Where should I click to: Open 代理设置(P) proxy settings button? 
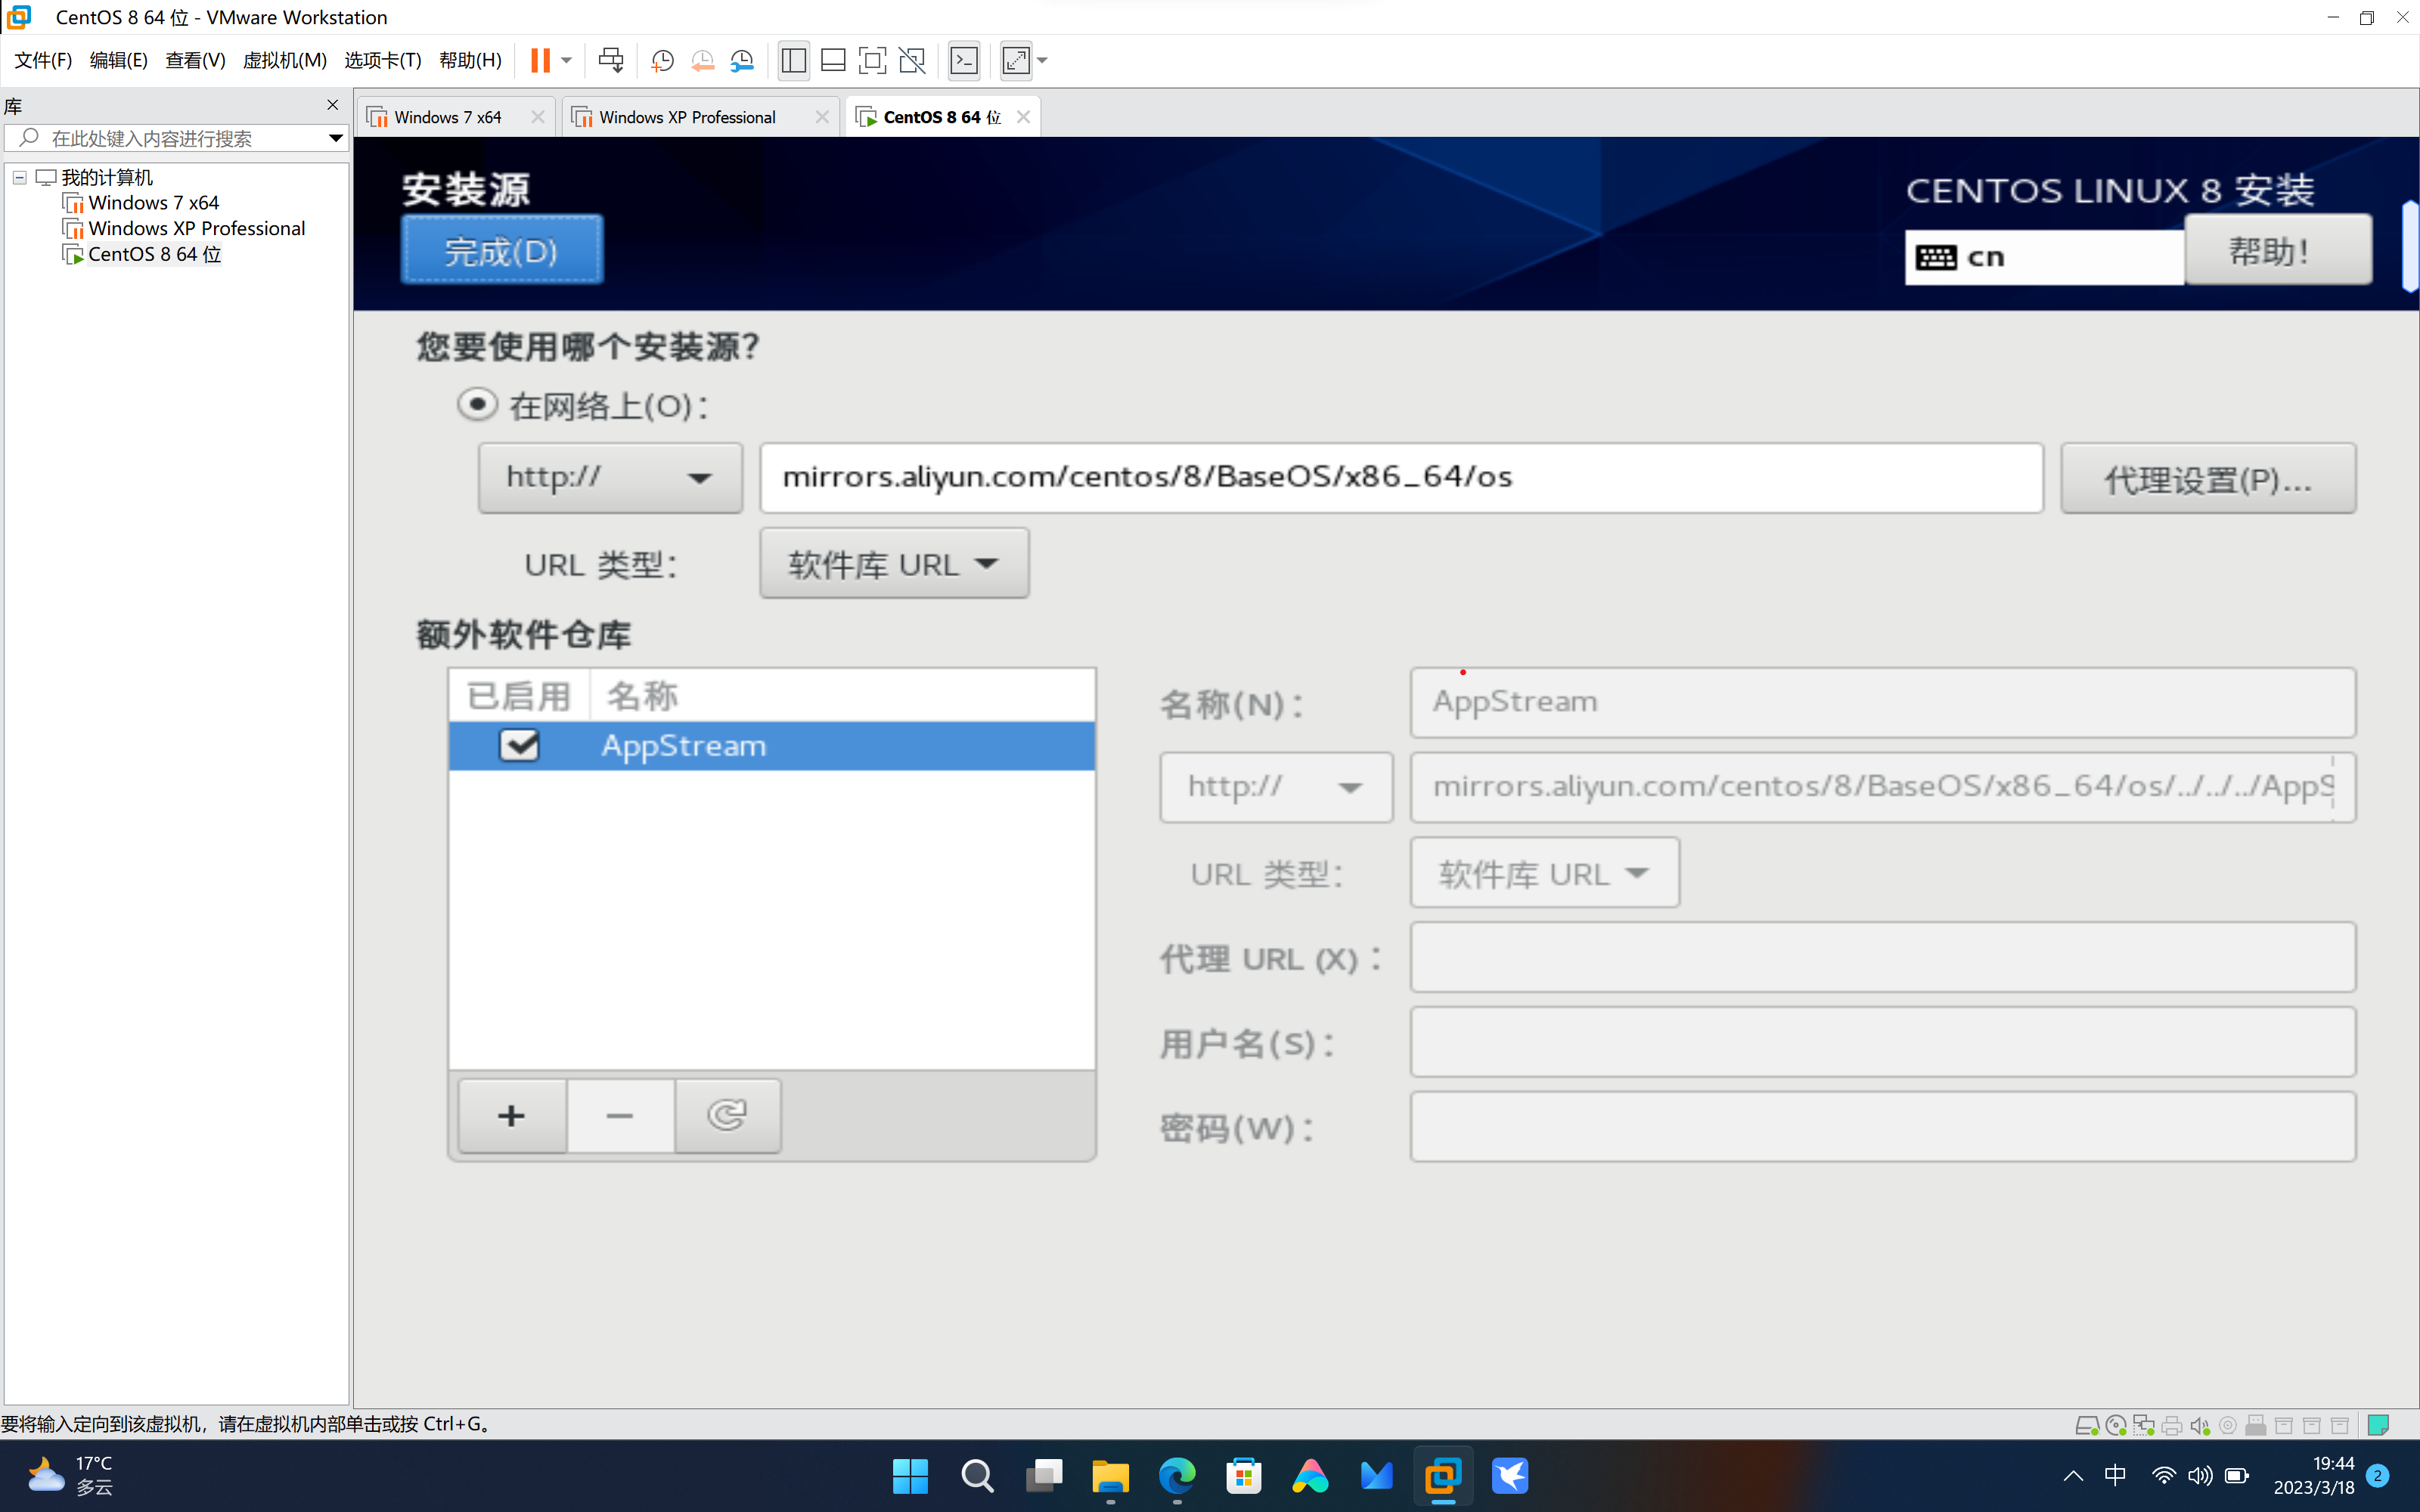pyautogui.click(x=2207, y=479)
